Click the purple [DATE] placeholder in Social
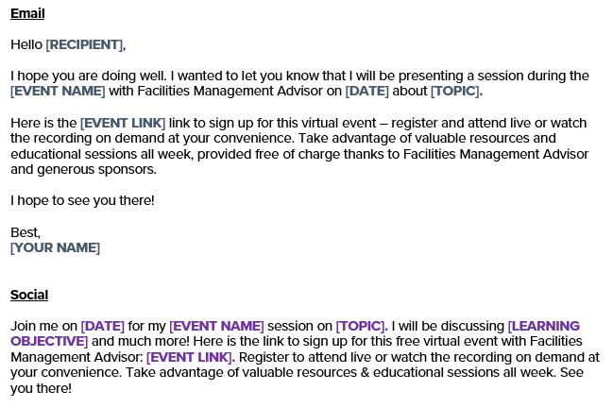Image resolution: width=613 pixels, height=408 pixels. 103,326
